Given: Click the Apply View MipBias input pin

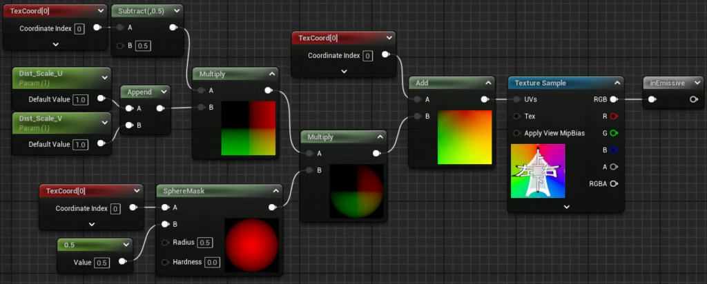Looking at the screenshot, I should [x=516, y=132].
